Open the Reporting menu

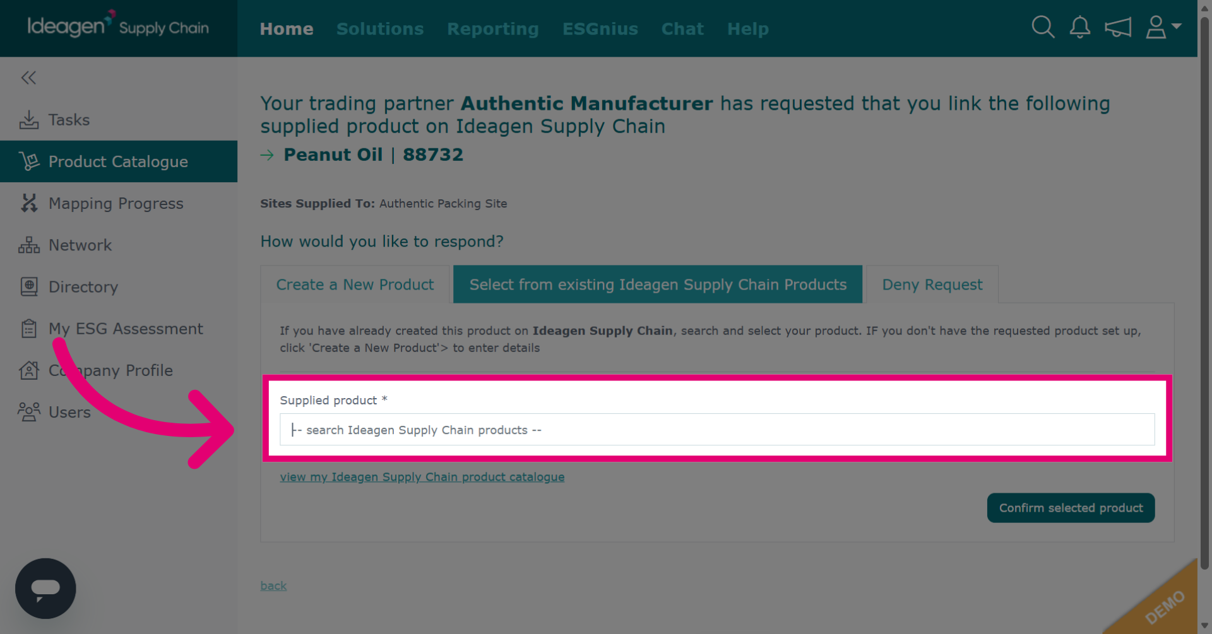coord(493,29)
